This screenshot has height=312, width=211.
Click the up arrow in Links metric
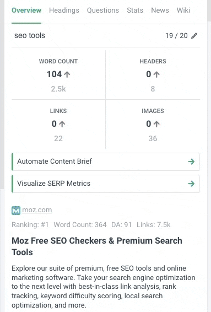(62, 124)
